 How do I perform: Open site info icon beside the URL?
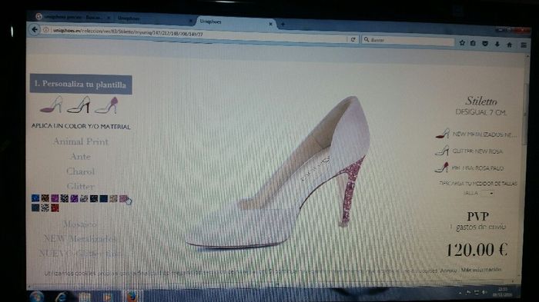point(45,30)
